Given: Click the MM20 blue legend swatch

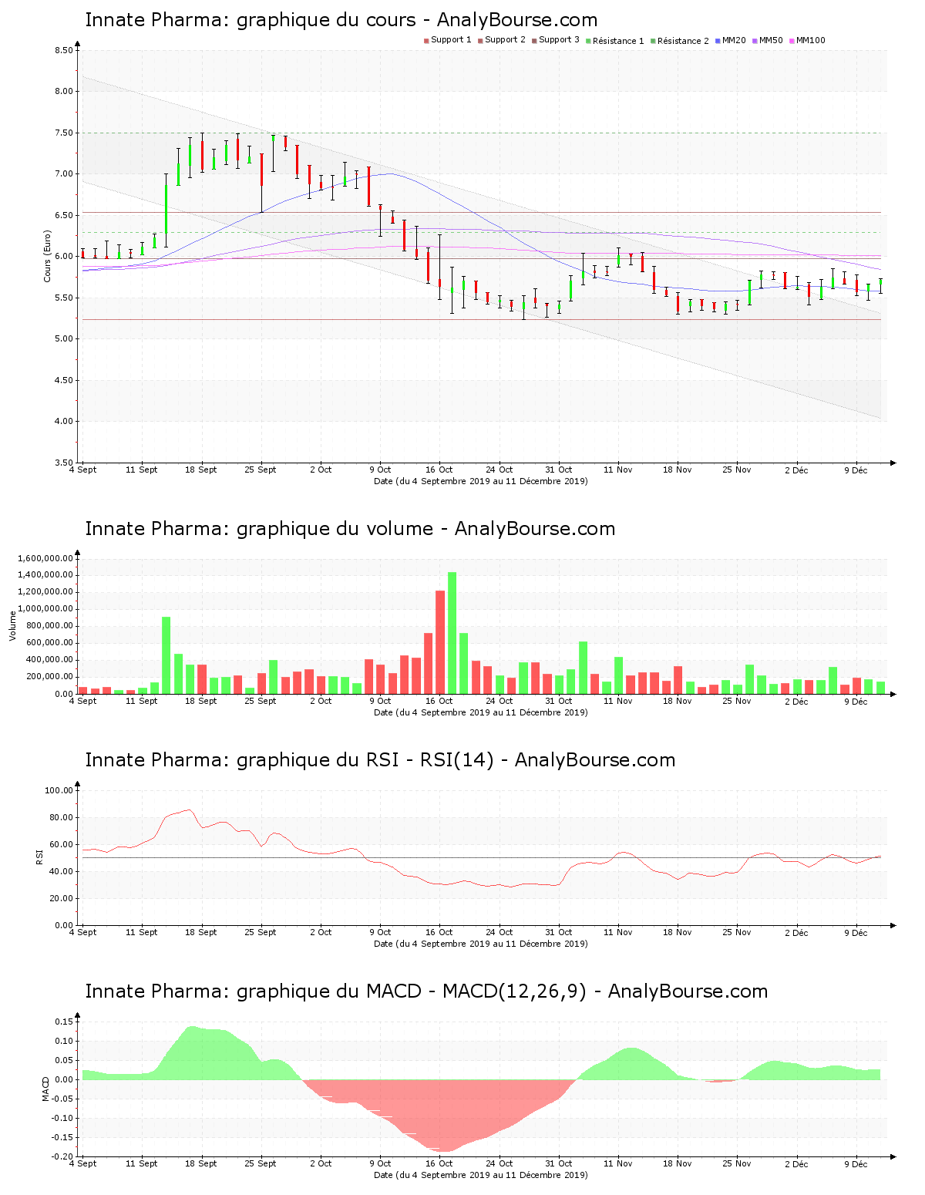Looking at the screenshot, I should [x=718, y=41].
